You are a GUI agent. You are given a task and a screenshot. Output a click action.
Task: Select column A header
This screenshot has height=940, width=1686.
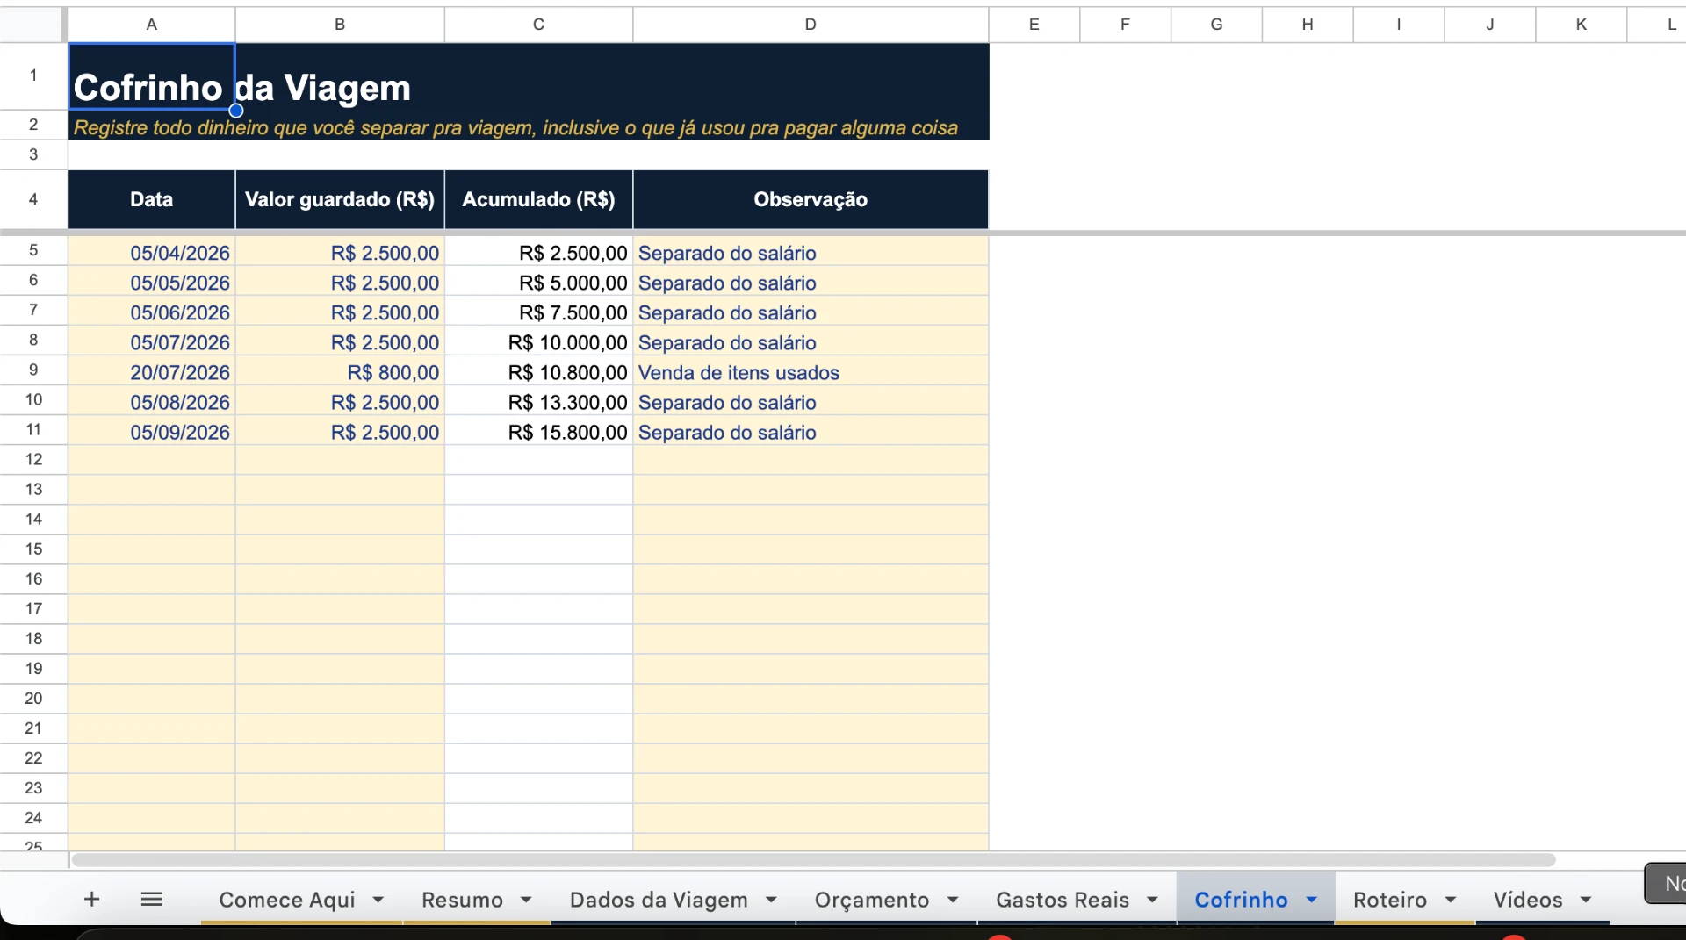pyautogui.click(x=151, y=25)
